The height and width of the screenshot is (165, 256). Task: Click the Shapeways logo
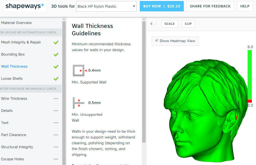(25, 6)
